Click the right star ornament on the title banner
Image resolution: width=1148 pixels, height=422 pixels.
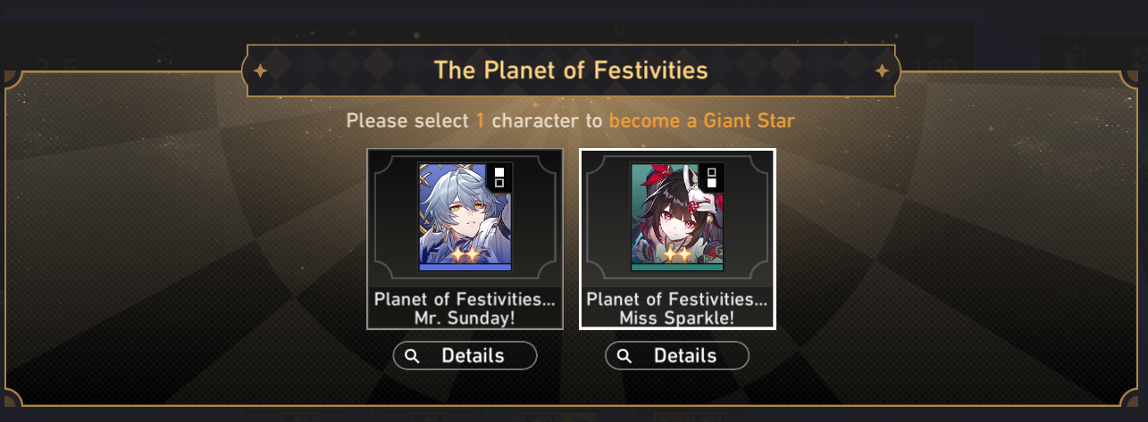point(882,70)
